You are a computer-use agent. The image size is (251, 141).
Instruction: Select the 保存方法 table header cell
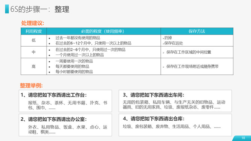pos(197,31)
